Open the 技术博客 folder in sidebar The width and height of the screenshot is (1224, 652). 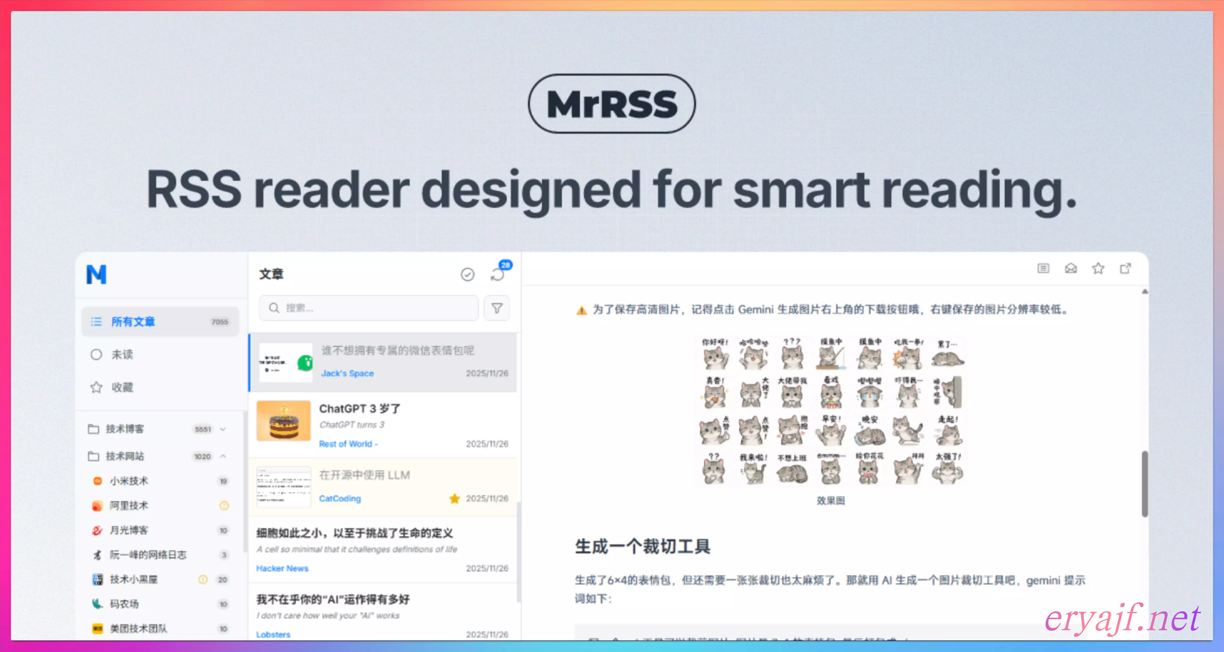pos(124,429)
